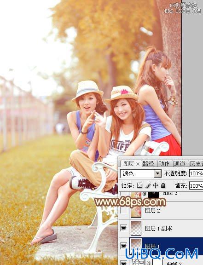
Task: Close the 图层 tab with the x
Action: tap(138, 164)
